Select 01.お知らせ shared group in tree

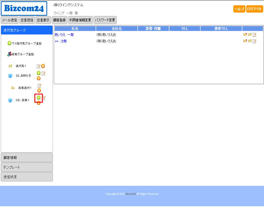pyautogui.click(x=23, y=76)
